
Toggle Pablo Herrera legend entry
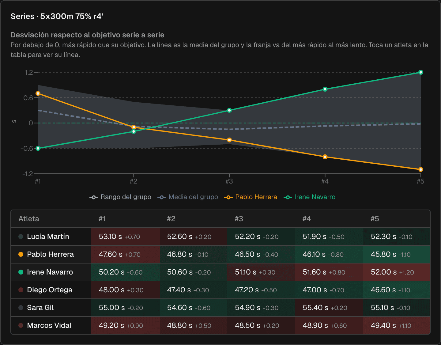click(x=251, y=197)
